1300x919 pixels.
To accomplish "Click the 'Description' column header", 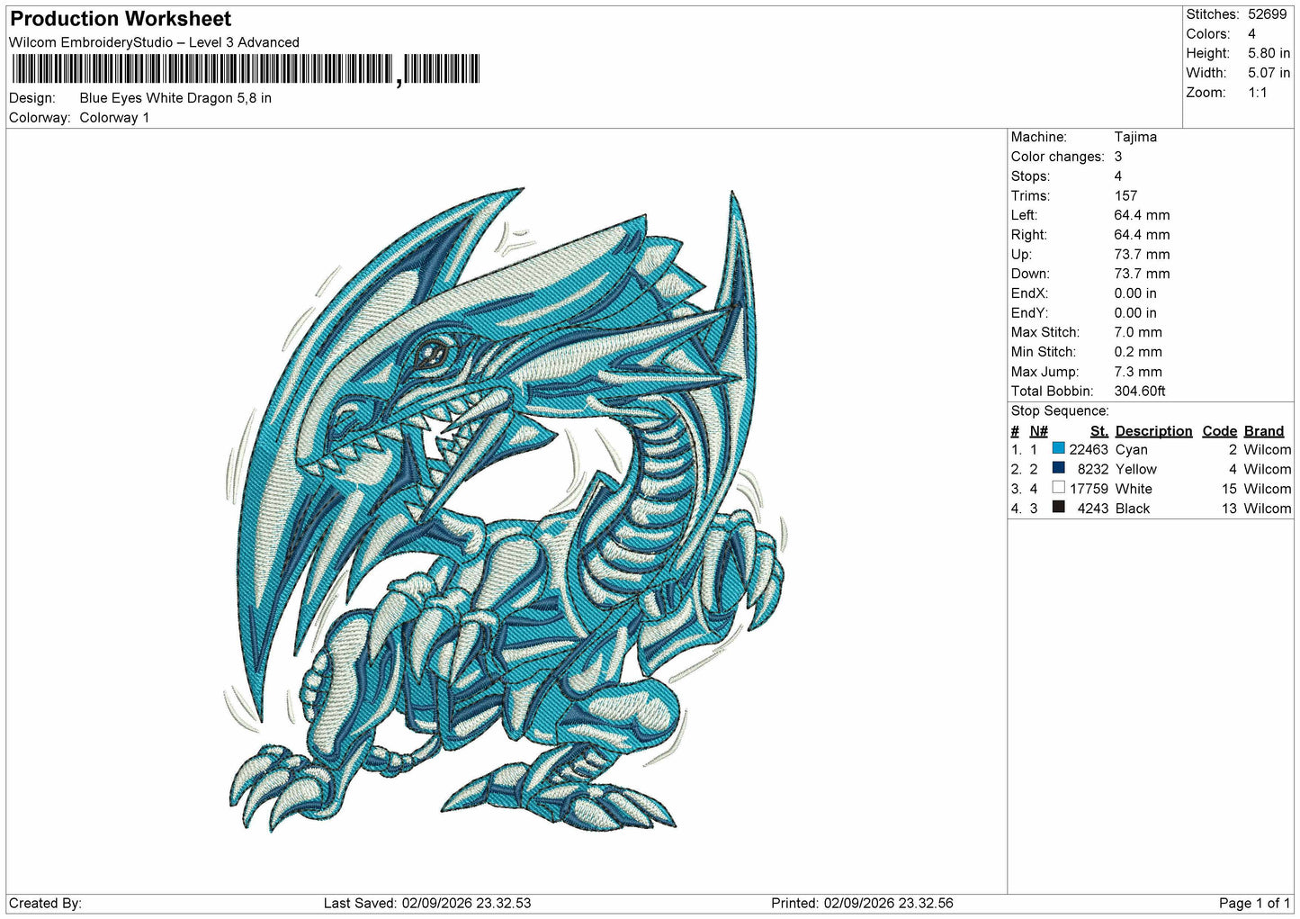I will coord(1153,431).
